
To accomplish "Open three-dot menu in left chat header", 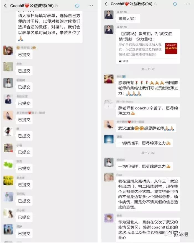I will click(x=91, y=6).
